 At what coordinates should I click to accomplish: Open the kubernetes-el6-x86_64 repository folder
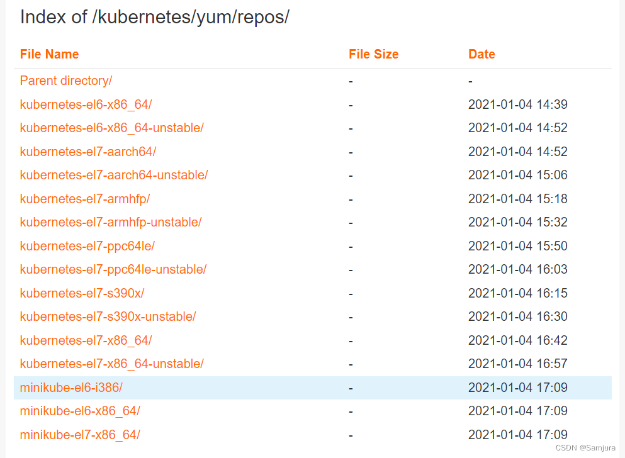(86, 104)
